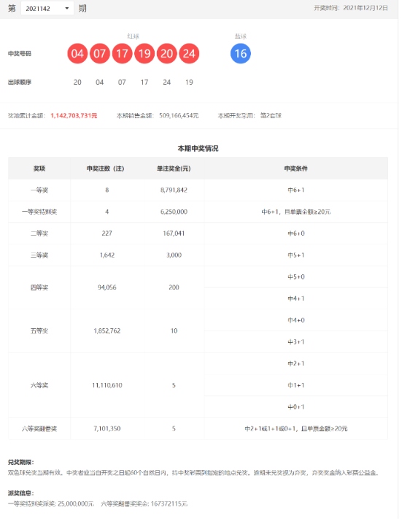
Task: Click the red prize pool amount 1,142,703,731元
Action: pos(74,115)
